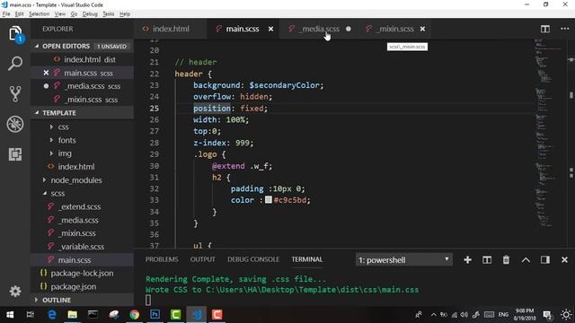Open package-lock.json in the file tree
The width and height of the screenshot is (575, 323).
coord(83,273)
